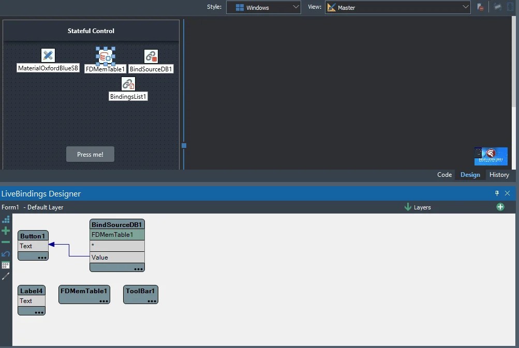Click the designer vertical scrollbar thumb
Screen dimensions: 519x348
514,61
